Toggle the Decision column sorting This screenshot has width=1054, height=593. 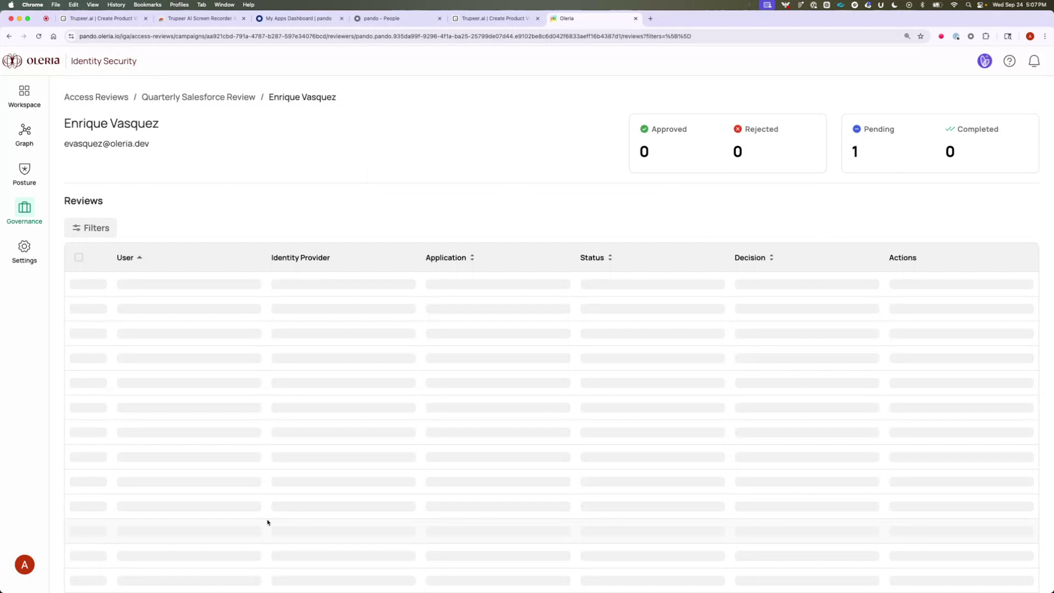[771, 257]
